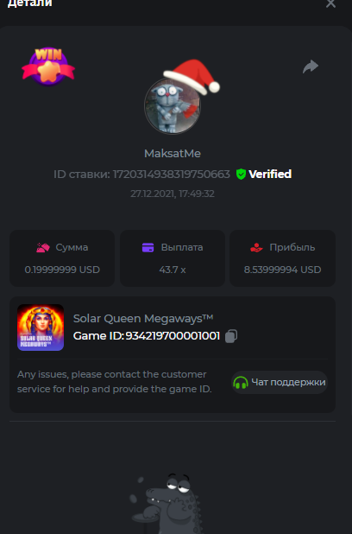This screenshot has height=534, width=352.
Task: Click the pink Сумма bet icon
Action: [43, 248]
